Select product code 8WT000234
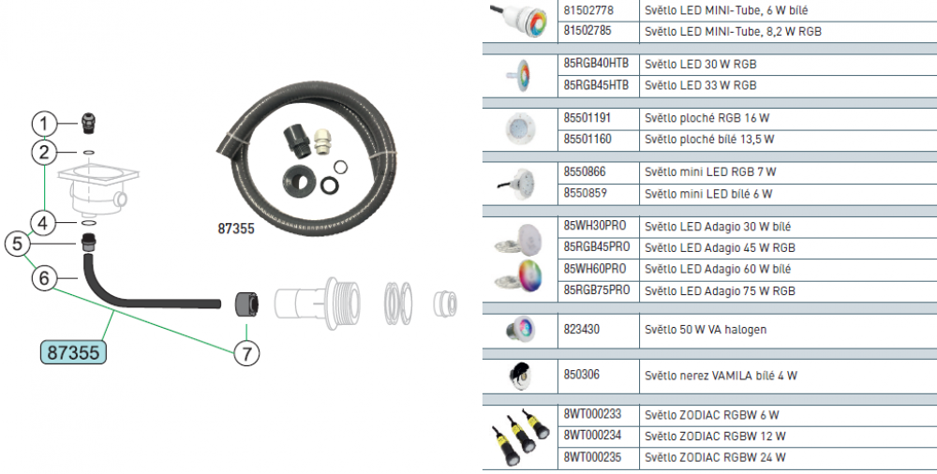The image size is (937, 474). click(592, 436)
